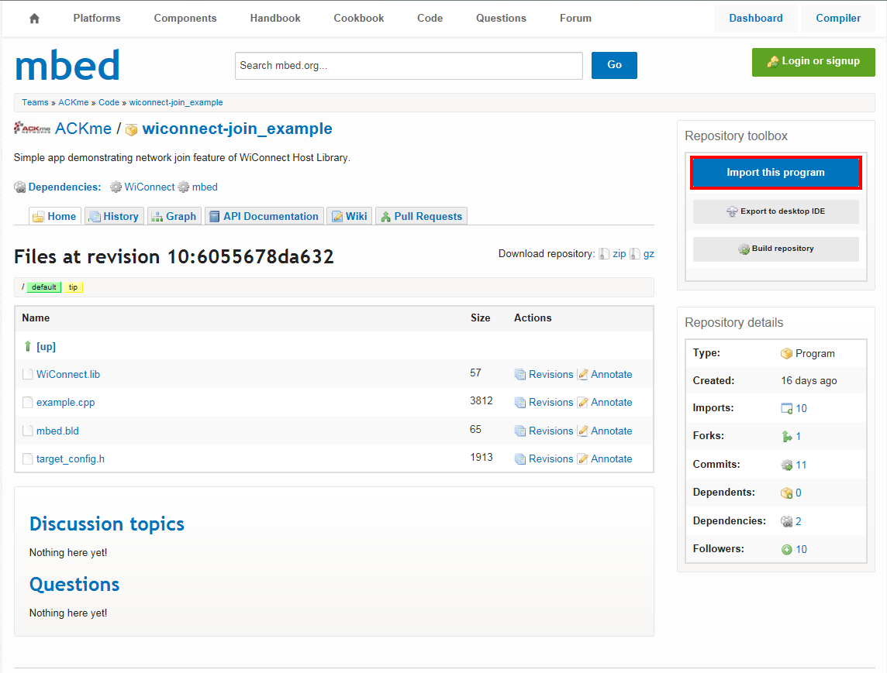The height and width of the screenshot is (673, 887).
Task: Open Revisions link for target_config.h
Action: [x=550, y=458]
